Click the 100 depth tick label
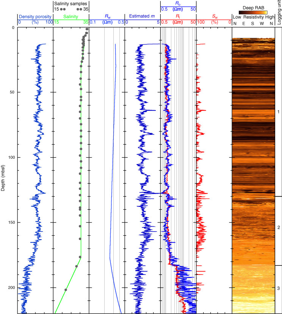Viewport: 282px width, 314px height. [9, 158]
